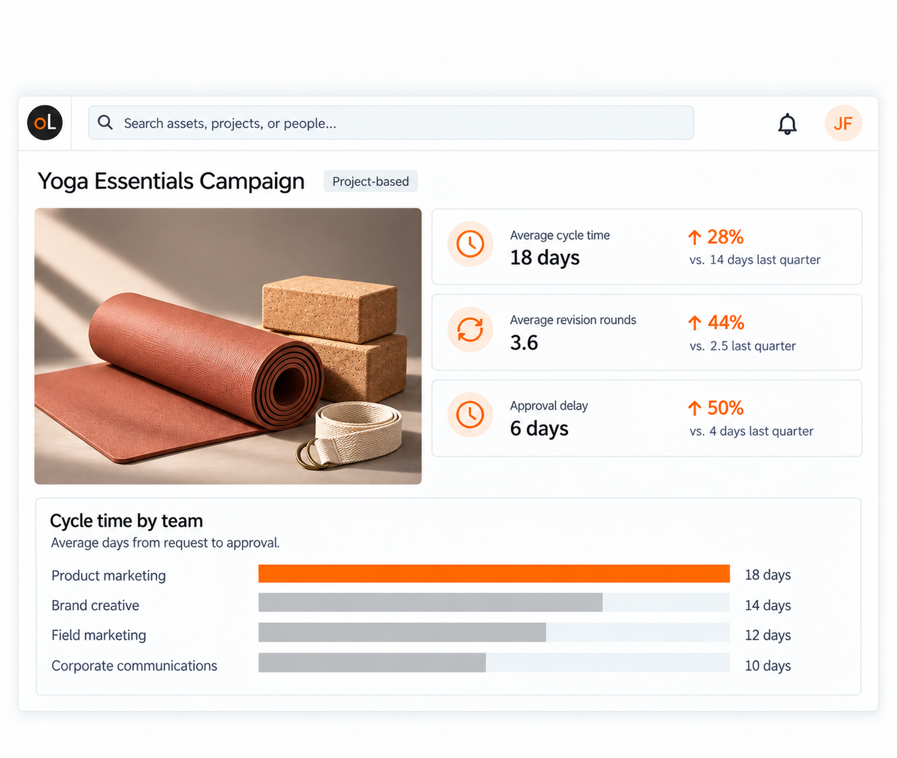
Task: Click the Cycle time by team heading
Action: [126, 521]
